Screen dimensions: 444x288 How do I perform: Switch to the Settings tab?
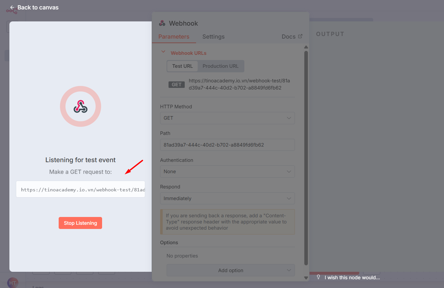213,37
